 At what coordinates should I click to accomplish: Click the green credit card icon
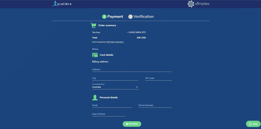[95, 55]
